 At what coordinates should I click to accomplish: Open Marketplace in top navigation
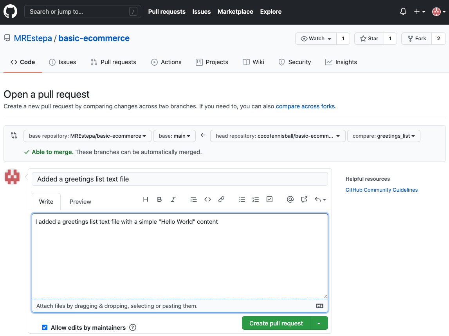coord(235,12)
